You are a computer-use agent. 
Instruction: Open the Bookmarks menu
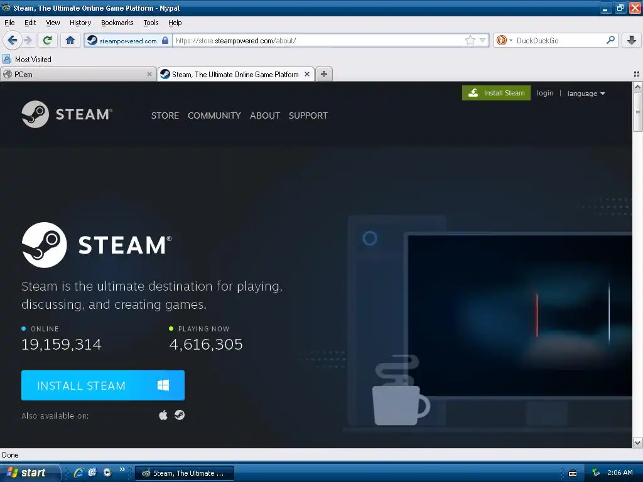pyautogui.click(x=117, y=23)
